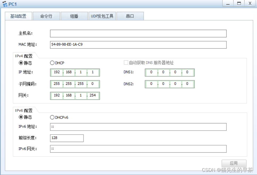
Task: Select the IPv6 静态 radio button
Action: click(21, 117)
